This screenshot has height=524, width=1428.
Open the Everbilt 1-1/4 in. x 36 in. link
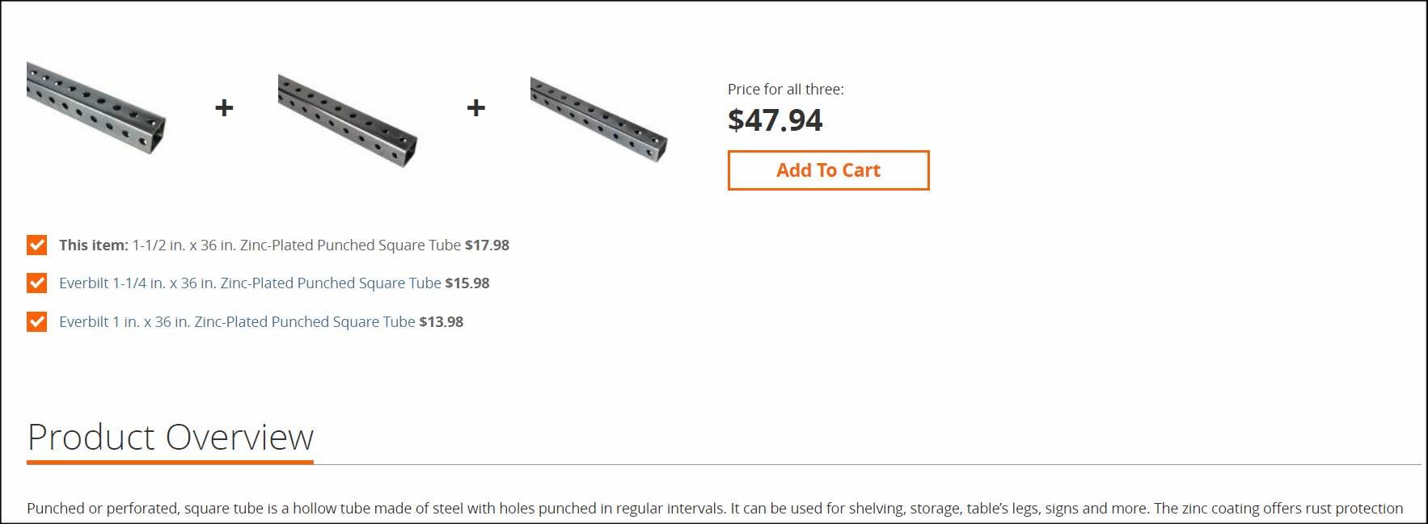click(x=250, y=283)
